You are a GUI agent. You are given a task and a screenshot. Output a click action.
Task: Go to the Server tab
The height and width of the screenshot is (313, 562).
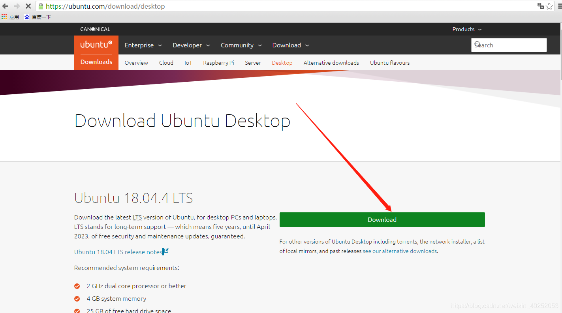pos(253,63)
